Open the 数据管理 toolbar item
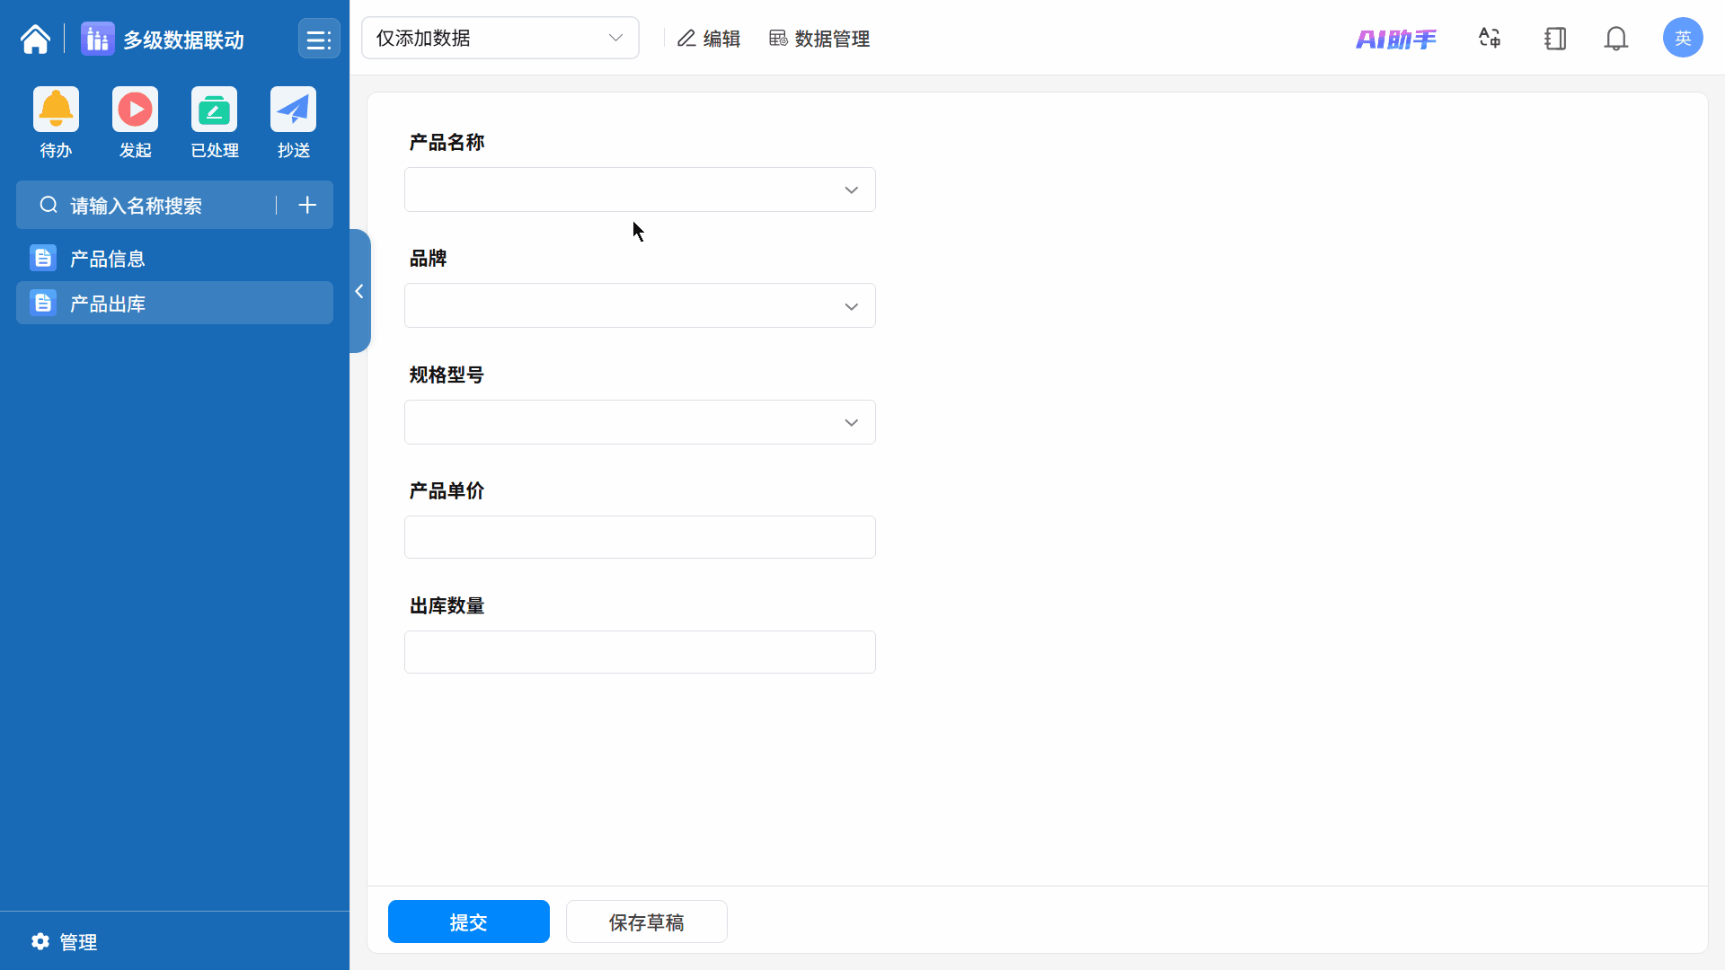Screen dimensions: 1725x970 tap(819, 39)
